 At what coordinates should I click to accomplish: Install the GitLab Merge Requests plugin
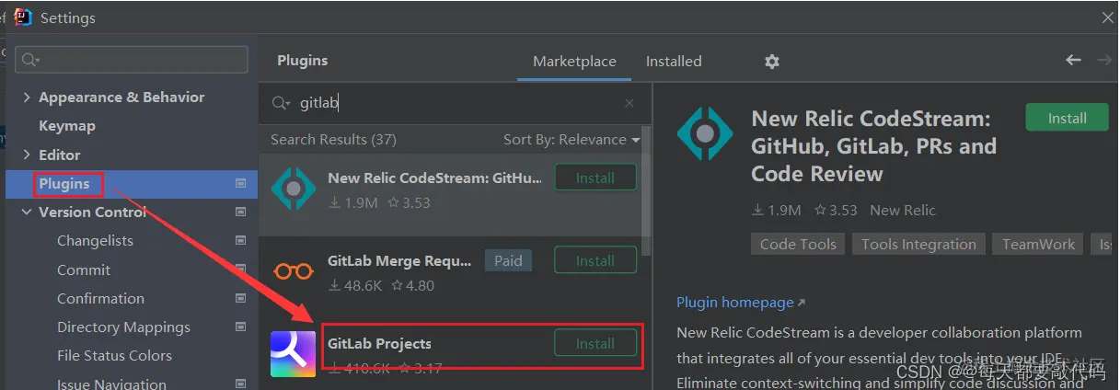point(595,260)
